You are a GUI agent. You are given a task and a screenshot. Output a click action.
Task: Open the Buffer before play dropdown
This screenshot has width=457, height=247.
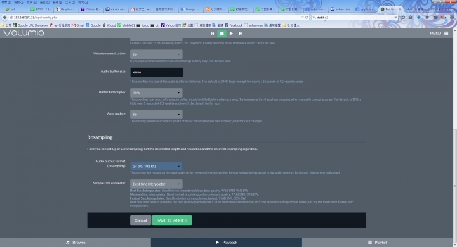point(156,93)
